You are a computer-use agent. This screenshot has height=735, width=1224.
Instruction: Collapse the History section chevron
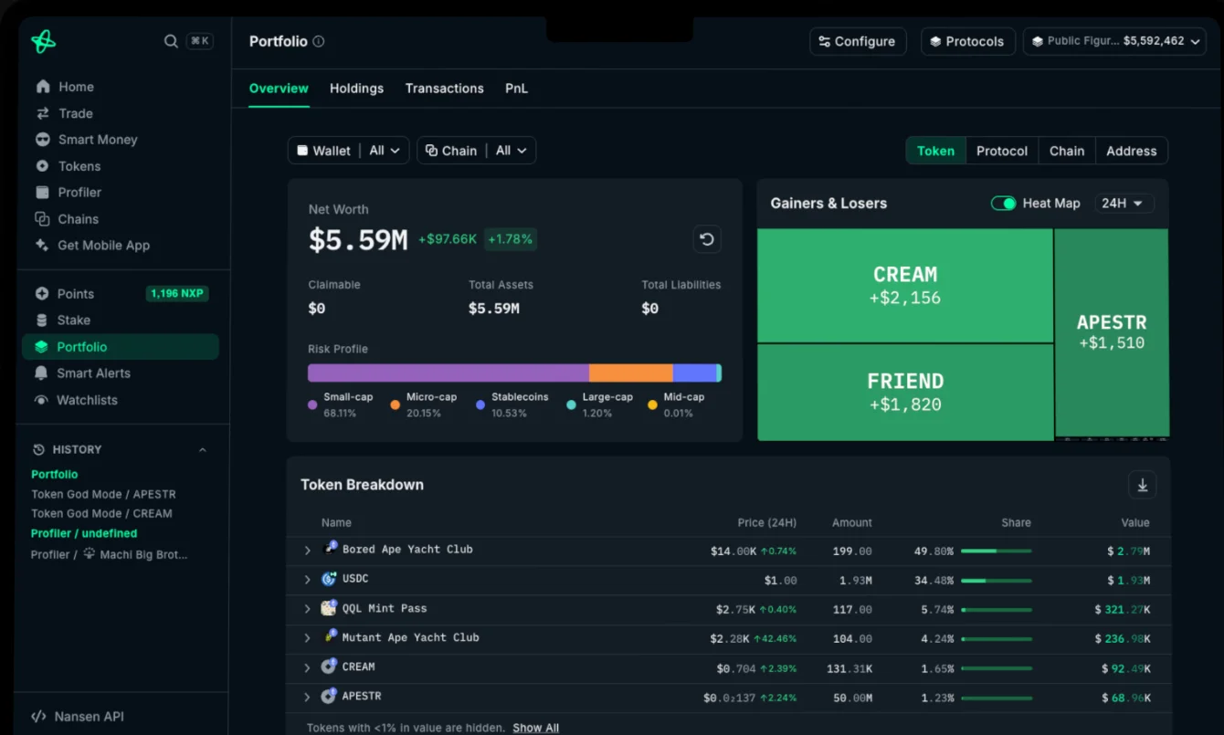(203, 449)
